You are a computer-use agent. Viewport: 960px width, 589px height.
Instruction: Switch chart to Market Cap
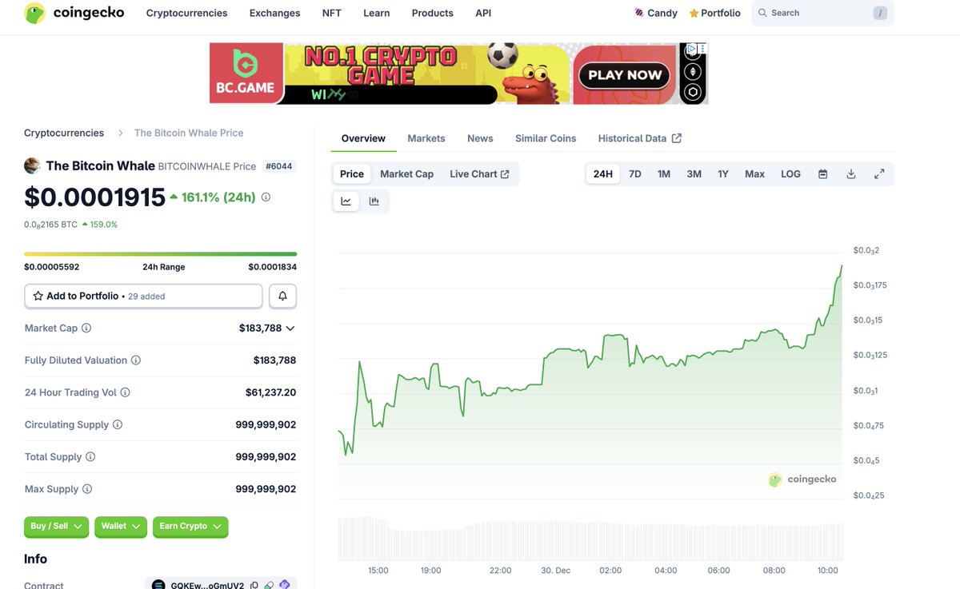pyautogui.click(x=406, y=174)
